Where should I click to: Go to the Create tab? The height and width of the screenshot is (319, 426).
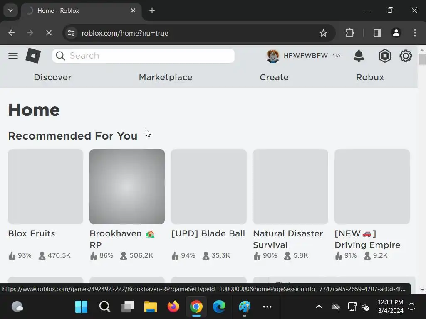pyautogui.click(x=274, y=77)
